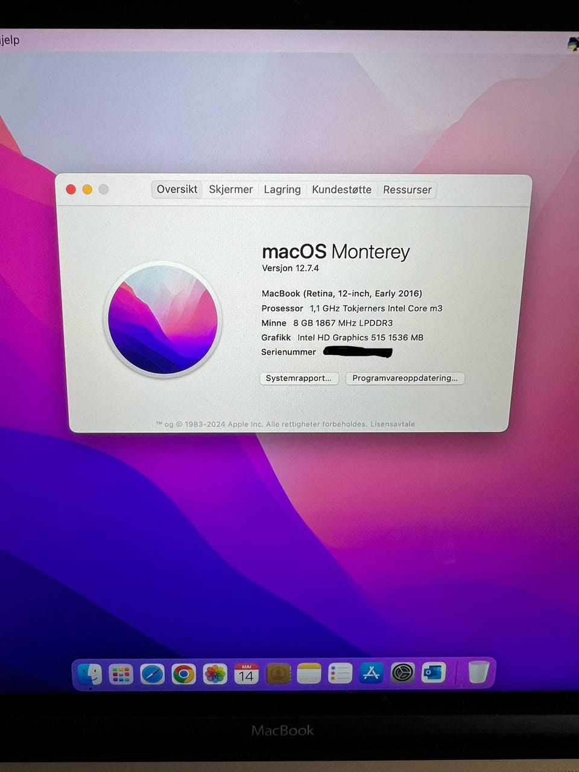Open the Calendar icon showing 14

(246, 674)
